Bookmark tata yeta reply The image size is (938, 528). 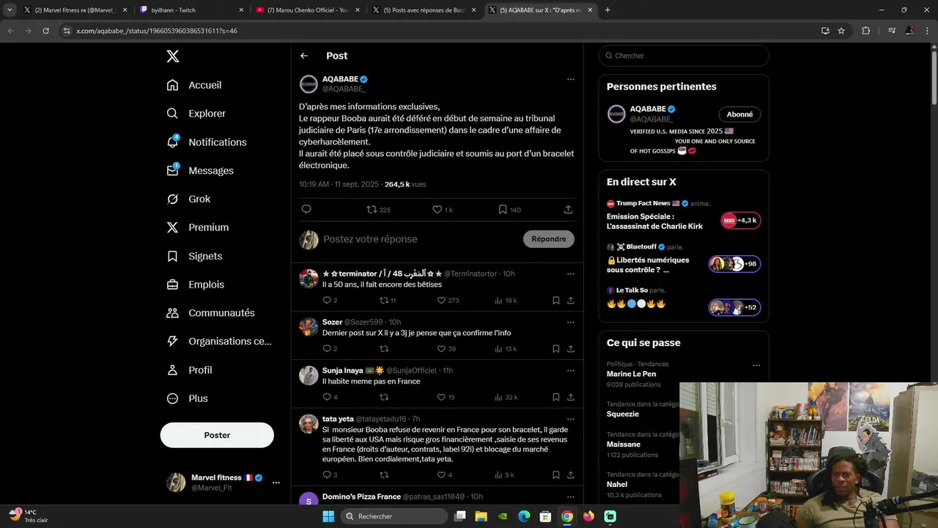coord(555,475)
